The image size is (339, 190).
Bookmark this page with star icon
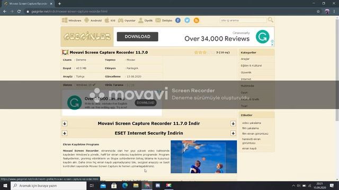(x=318, y=12)
